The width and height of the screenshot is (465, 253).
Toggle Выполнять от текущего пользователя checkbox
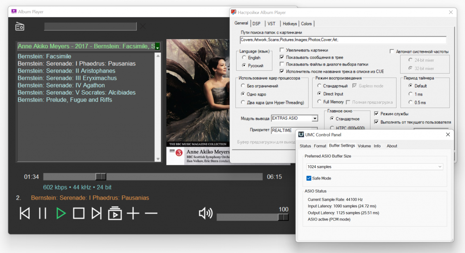[377, 122]
